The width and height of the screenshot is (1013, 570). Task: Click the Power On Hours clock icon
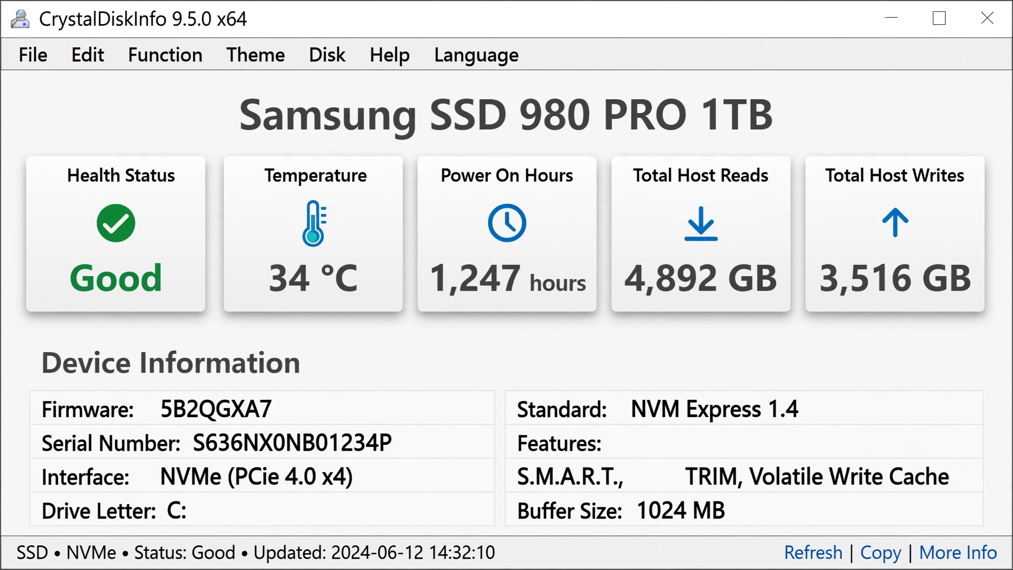(507, 223)
